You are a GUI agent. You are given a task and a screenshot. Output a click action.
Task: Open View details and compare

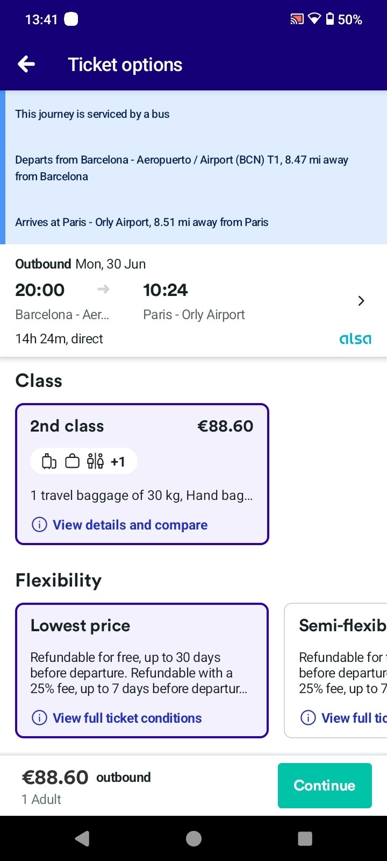[x=130, y=525]
